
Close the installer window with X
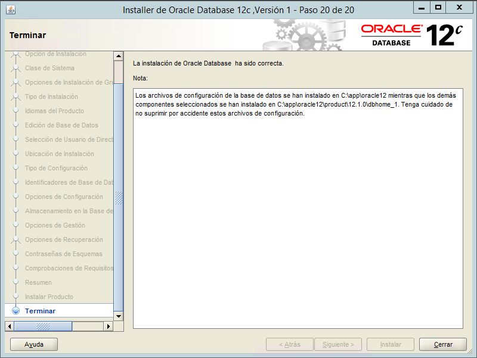pos(459,8)
